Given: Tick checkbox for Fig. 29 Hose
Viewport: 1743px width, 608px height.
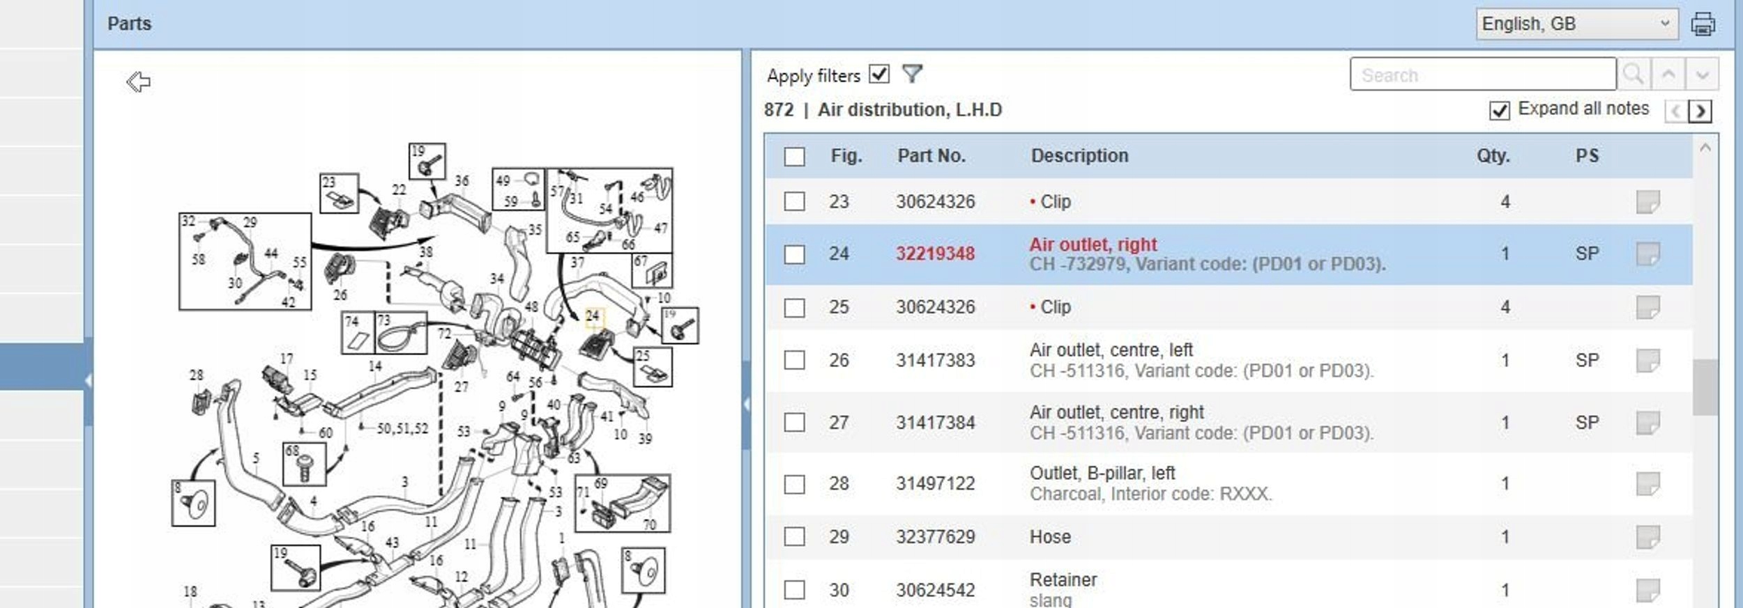Looking at the screenshot, I should click(x=794, y=536).
